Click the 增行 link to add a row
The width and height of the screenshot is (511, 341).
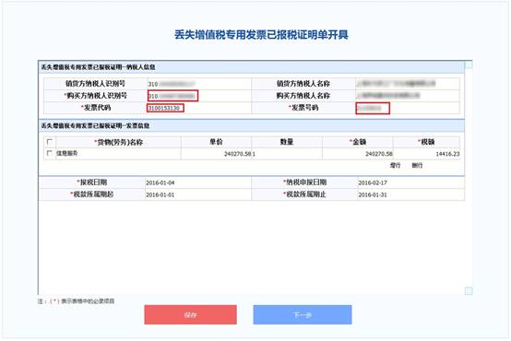click(395, 166)
